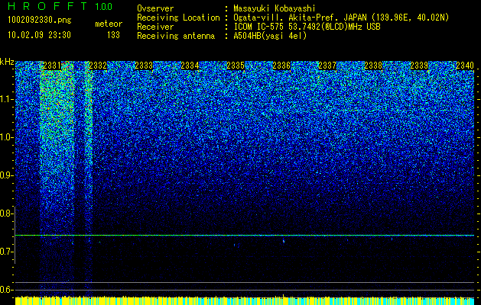Click observer name Masayuki Kobayashi
The image size is (481, 305).
click(x=275, y=8)
